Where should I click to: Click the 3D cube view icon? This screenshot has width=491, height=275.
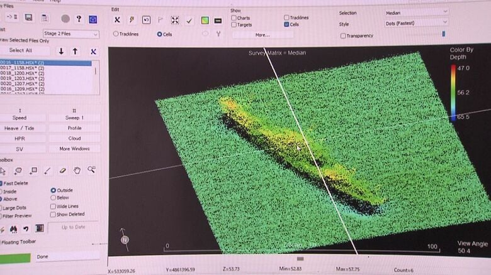(93, 19)
